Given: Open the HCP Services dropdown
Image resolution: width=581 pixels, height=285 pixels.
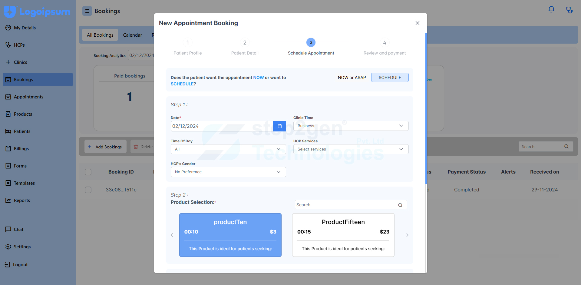Looking at the screenshot, I should coord(351,149).
